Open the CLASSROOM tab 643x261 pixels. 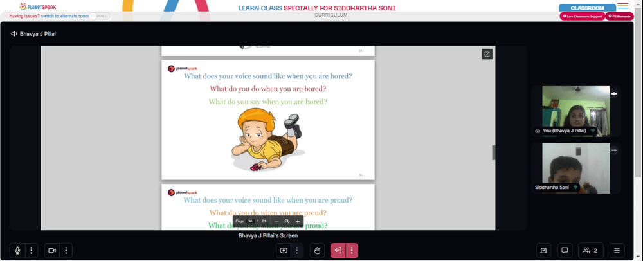(587, 8)
